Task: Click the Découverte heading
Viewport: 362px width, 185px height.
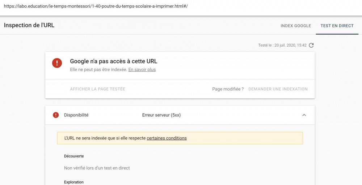Action: click(x=74, y=156)
